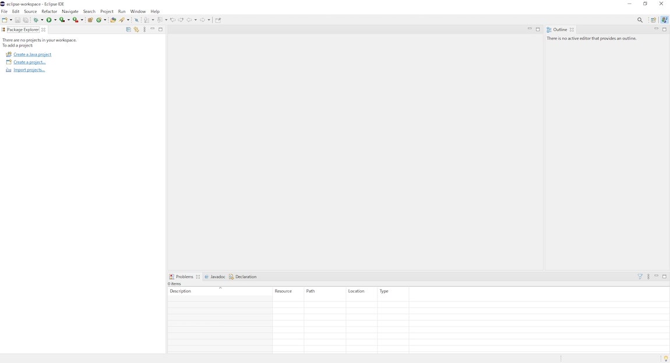
Task: Open the Refactor menu
Action: 49,12
